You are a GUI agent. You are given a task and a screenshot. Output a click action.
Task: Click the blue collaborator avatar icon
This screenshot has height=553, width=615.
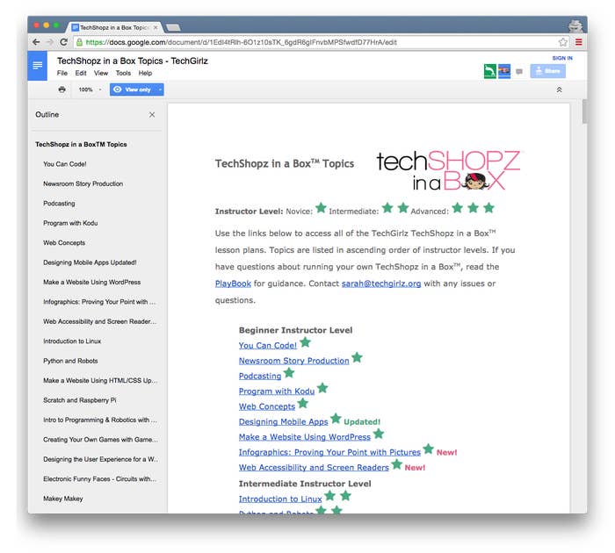pyautogui.click(x=504, y=71)
